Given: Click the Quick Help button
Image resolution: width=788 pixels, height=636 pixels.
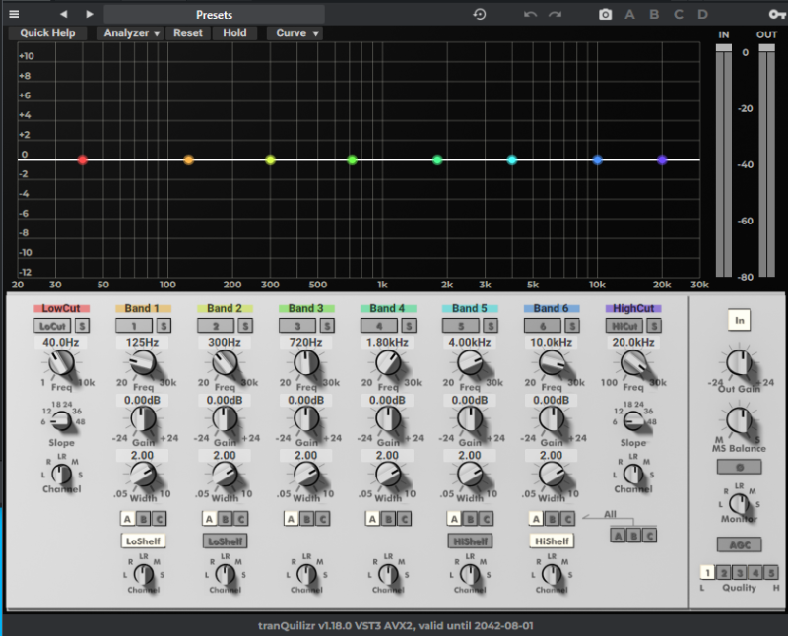Looking at the screenshot, I should [48, 32].
